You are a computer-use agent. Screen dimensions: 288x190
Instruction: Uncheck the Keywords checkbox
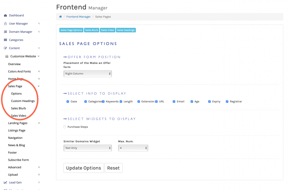(x=103, y=102)
